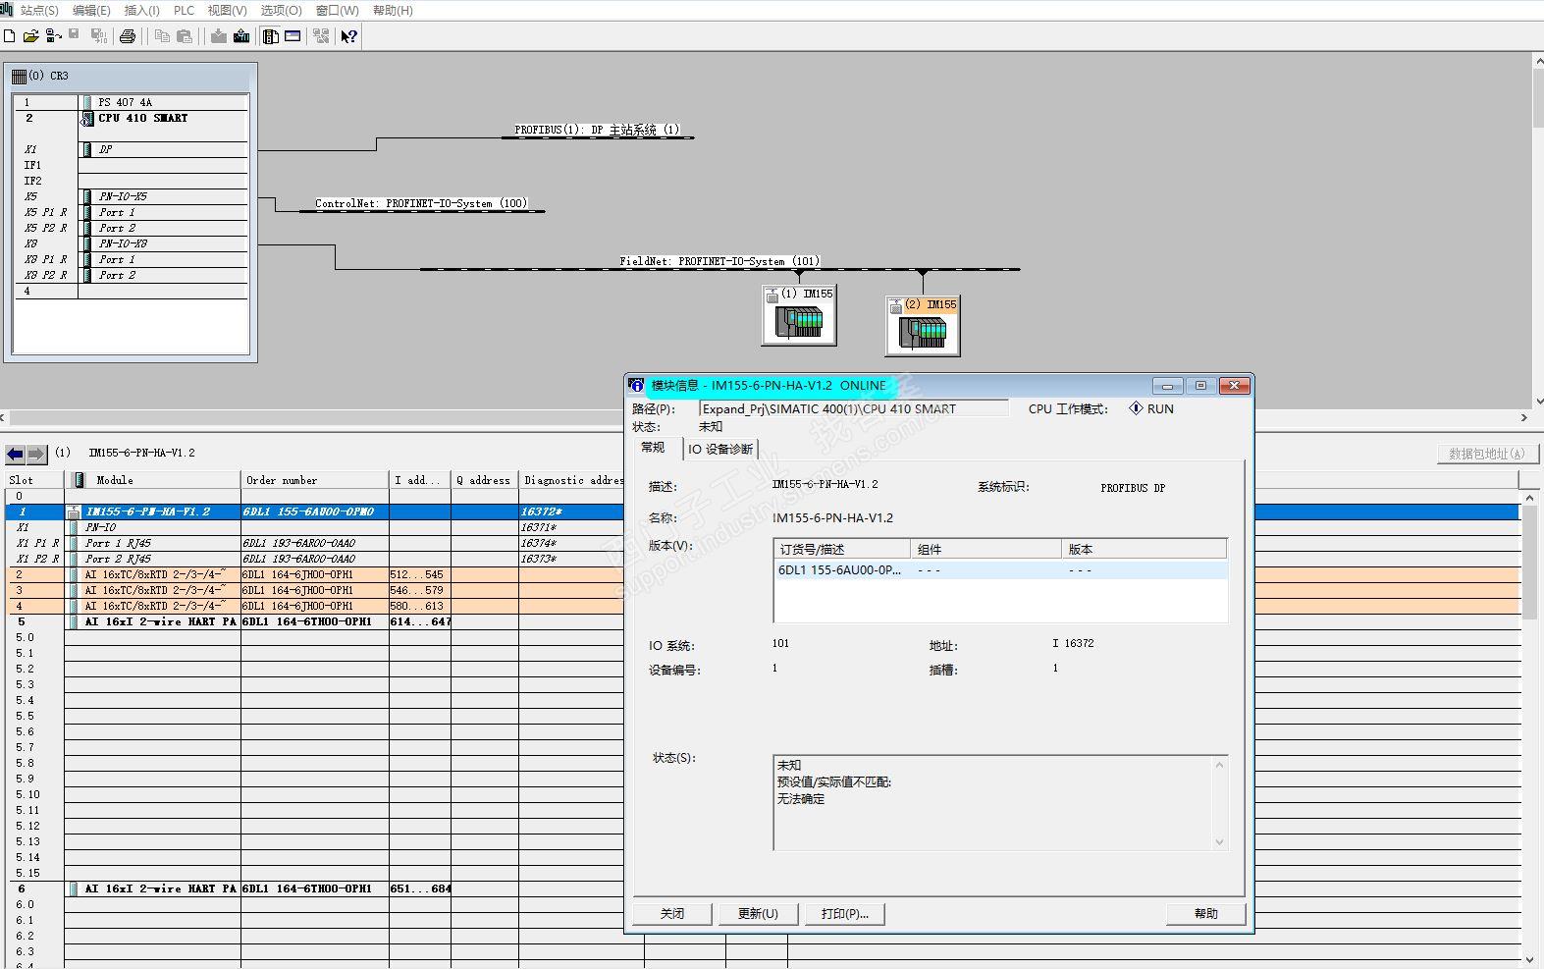Screen dimensions: 1544x969
Task: Click the Download to Module toolbar icon
Action: point(219,36)
